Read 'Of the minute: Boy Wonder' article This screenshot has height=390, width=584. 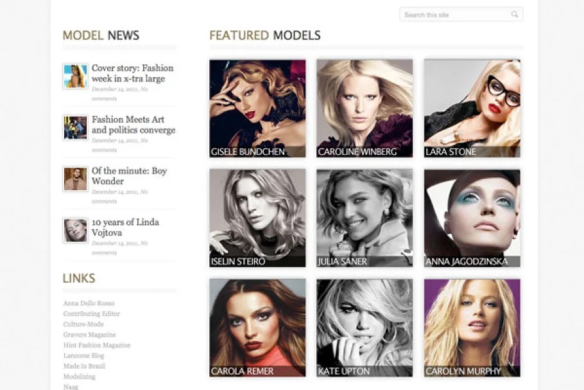129,176
